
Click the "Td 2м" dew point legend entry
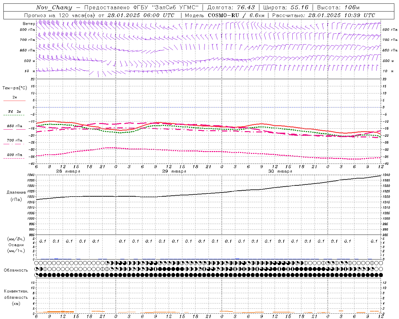14,112
